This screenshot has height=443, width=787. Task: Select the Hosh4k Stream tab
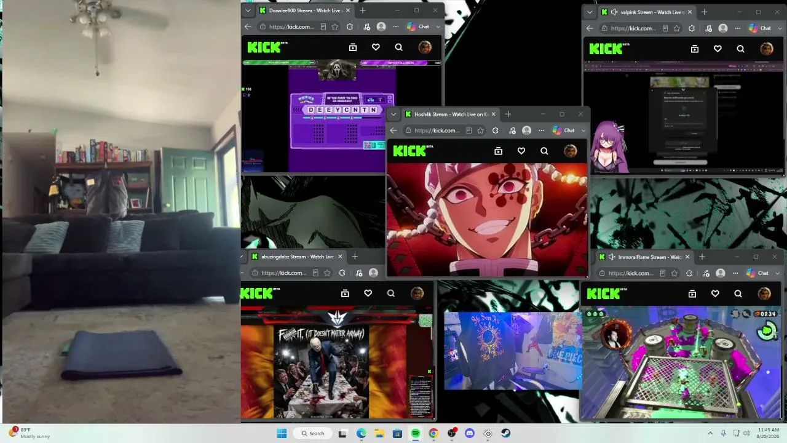[x=451, y=114]
